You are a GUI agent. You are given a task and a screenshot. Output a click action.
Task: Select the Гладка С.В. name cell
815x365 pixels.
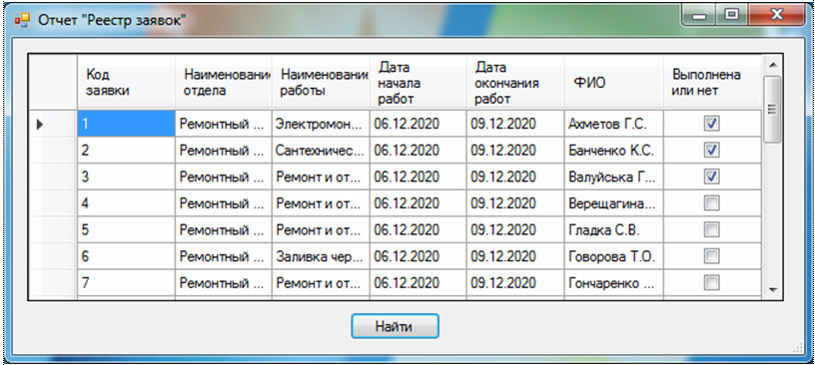coord(613,230)
